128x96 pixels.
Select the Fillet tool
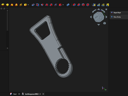pyautogui.click(x=74, y=5)
